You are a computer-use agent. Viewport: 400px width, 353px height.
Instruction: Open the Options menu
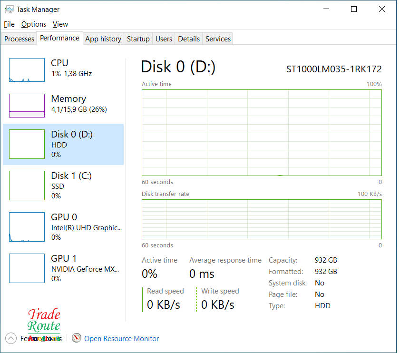tap(34, 24)
